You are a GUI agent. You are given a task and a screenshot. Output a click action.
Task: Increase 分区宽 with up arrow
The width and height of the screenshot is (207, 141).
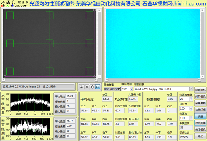(191, 108)
